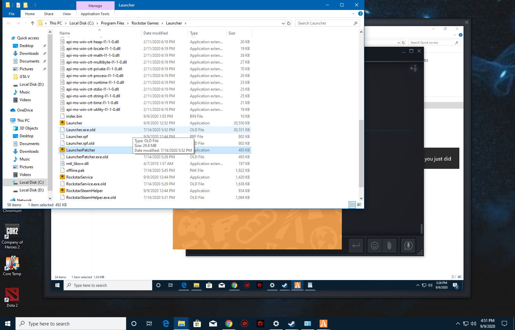The image size is (515, 330).
Task: Expand the ribbon with the chevron
Action: coord(353,14)
